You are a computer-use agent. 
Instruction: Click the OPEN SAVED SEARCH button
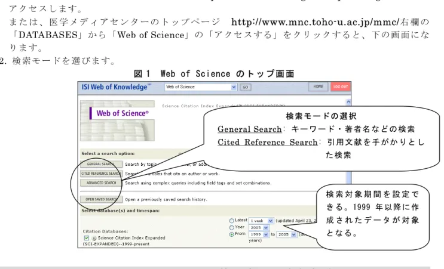[101, 199]
